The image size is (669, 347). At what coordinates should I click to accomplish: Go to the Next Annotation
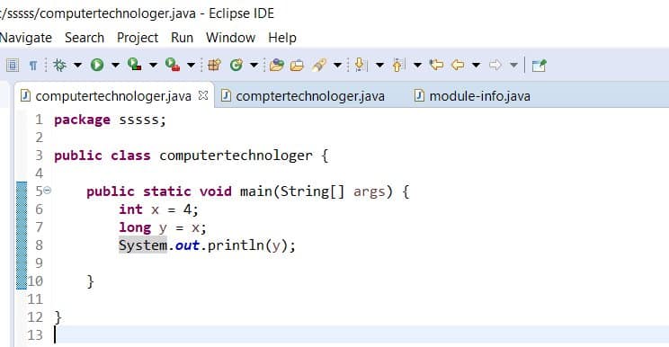click(x=360, y=65)
